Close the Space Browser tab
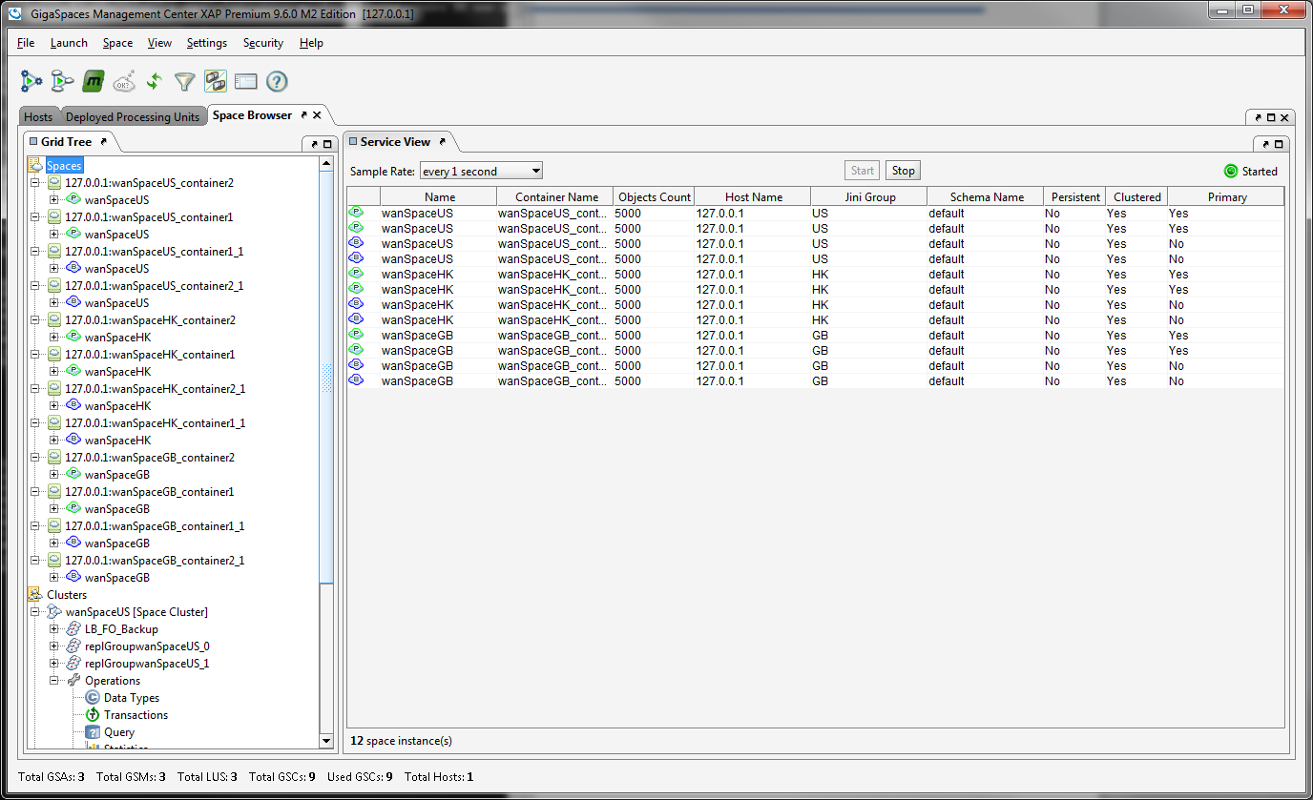This screenshot has width=1313, height=800. [317, 115]
